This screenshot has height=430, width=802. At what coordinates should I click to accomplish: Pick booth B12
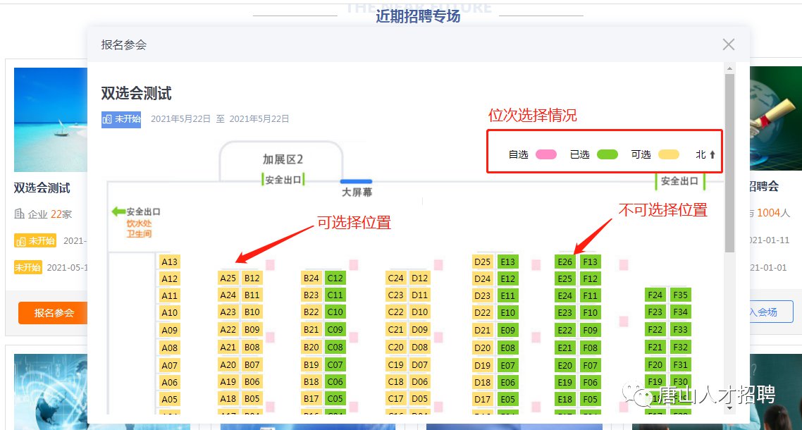tap(252, 278)
